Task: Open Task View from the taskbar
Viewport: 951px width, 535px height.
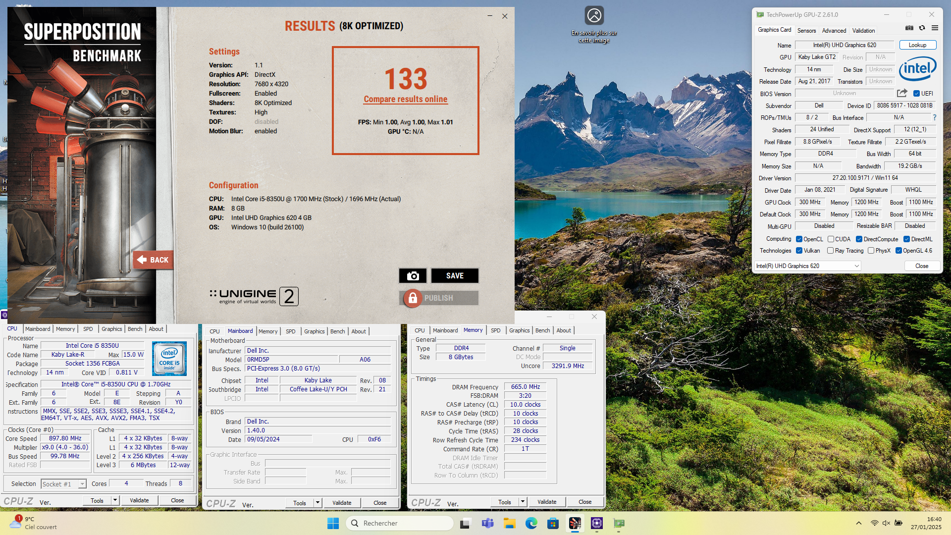Action: 465,523
